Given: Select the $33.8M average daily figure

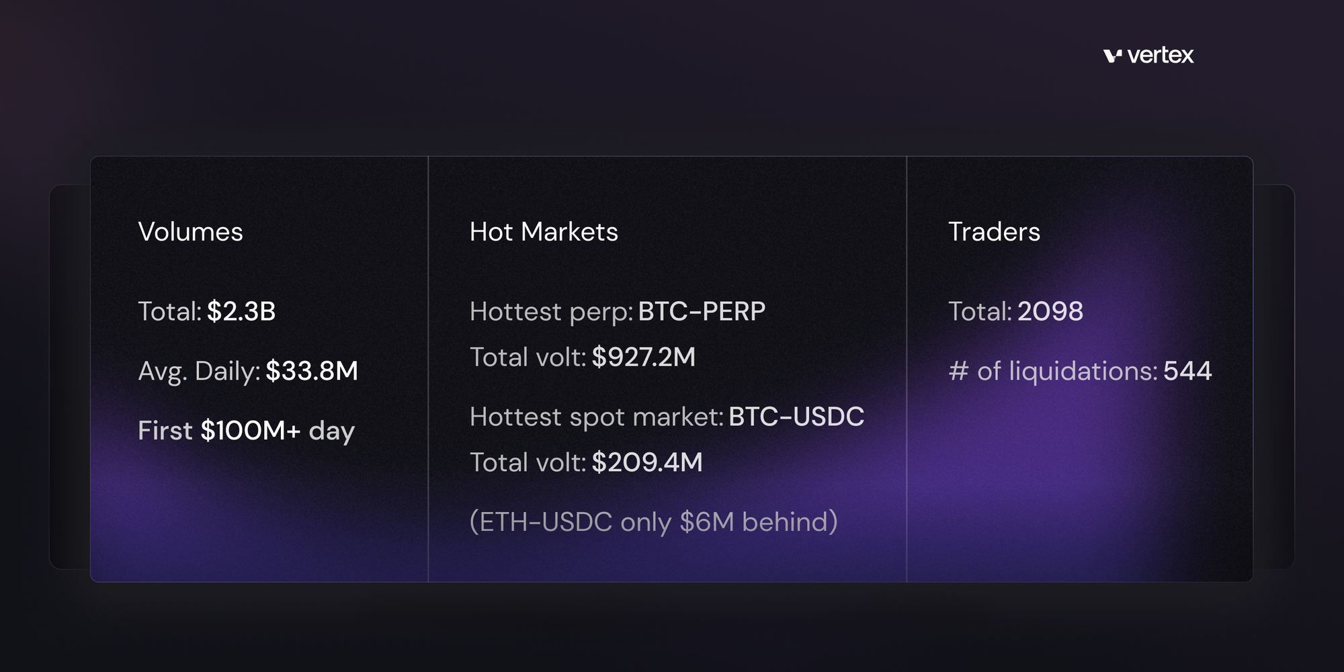Looking at the screenshot, I should click(x=312, y=371).
